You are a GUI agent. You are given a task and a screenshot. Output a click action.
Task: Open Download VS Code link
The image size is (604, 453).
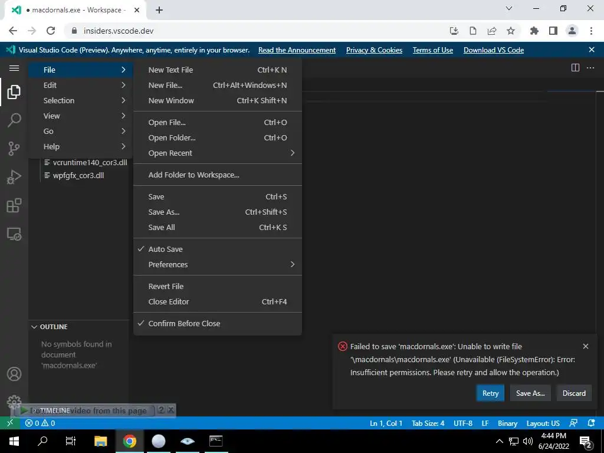[x=494, y=50]
